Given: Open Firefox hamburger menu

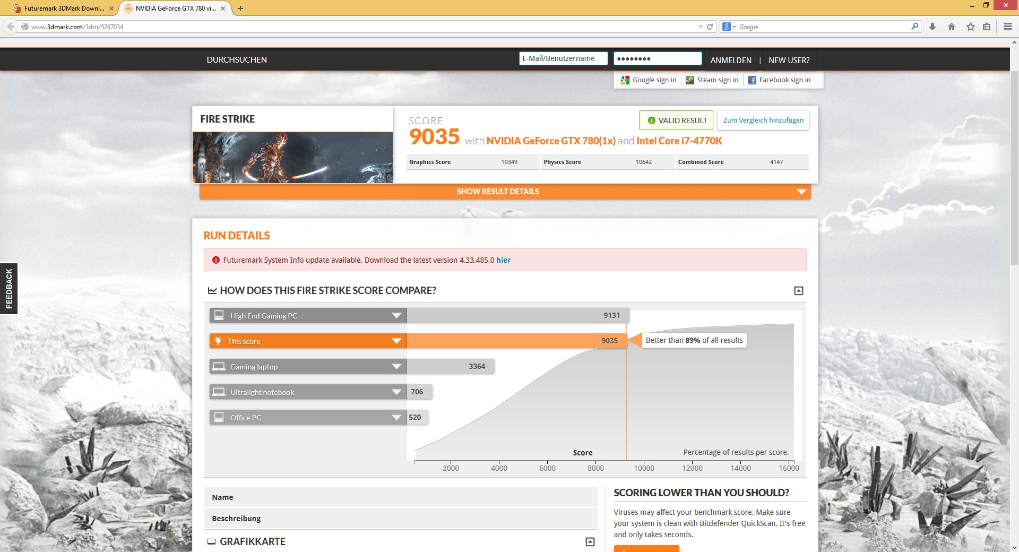Looking at the screenshot, I should [1008, 27].
